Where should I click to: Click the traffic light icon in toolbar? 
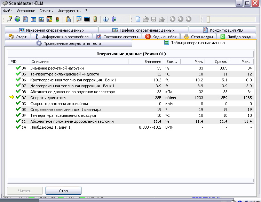pyautogui.click(x=94, y=19)
